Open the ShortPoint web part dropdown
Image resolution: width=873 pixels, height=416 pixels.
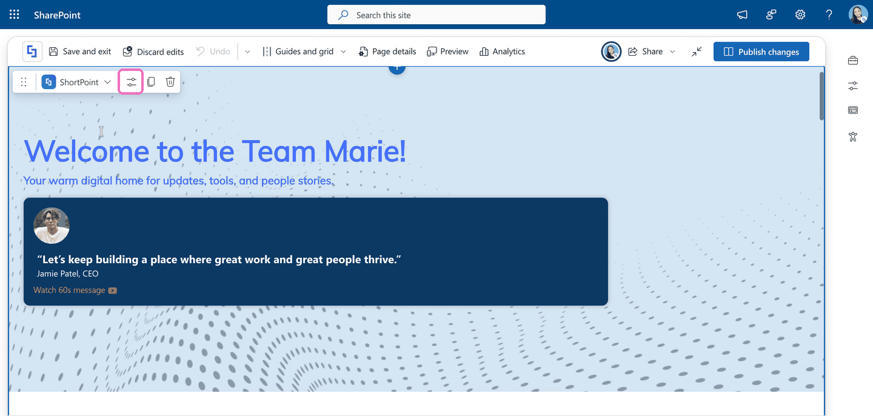coord(76,82)
